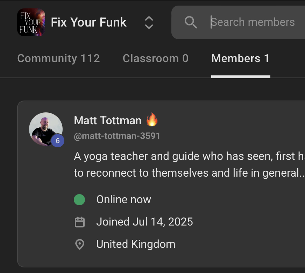Click the calendar joined-date icon

click(80, 222)
